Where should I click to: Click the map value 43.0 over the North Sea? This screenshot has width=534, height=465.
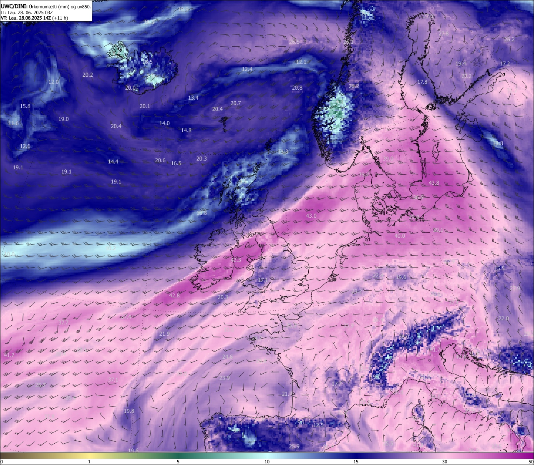pos(311,216)
